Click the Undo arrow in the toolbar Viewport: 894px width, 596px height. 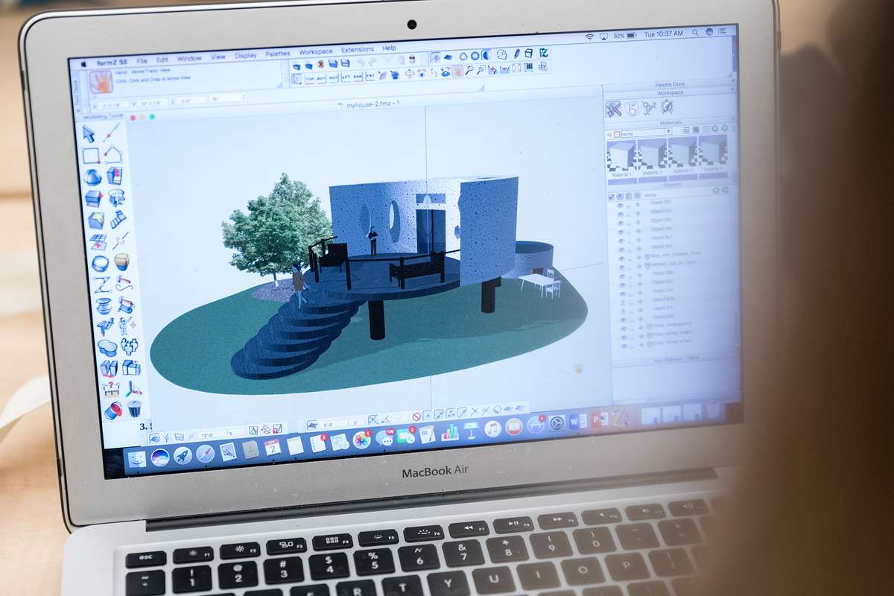(360, 61)
